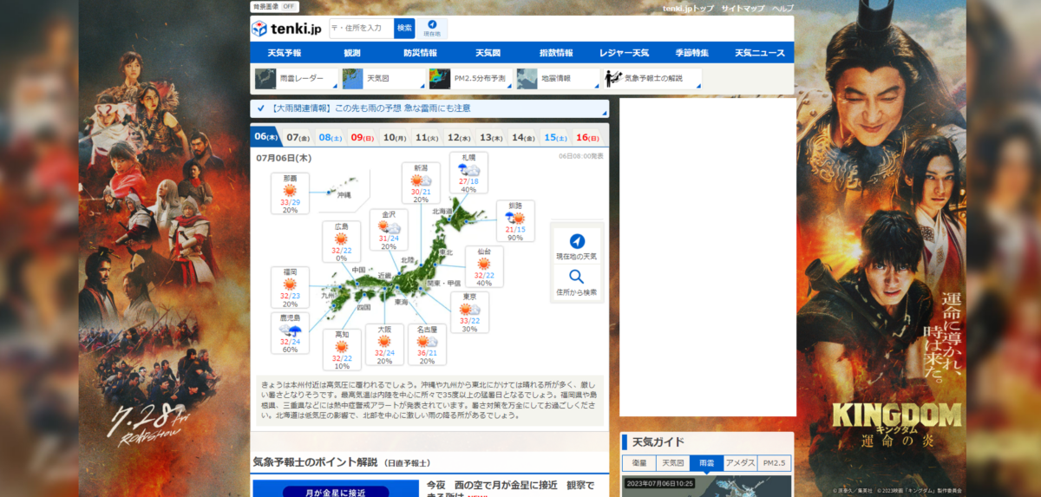
Task: Click the 那覇 sunny weather icon
Action: tap(290, 191)
